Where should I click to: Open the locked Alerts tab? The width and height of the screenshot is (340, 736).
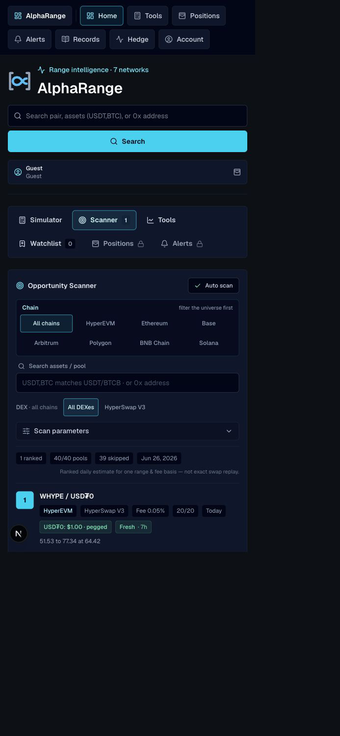(x=182, y=243)
